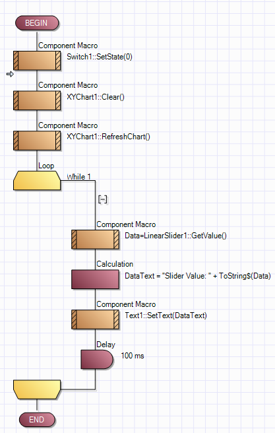Select the 100 ms delay block
This screenshot has height=433, width=275.
[97, 360]
